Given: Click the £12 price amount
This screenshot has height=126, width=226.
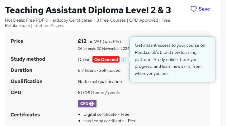Looking at the screenshot, I should point(82,41).
